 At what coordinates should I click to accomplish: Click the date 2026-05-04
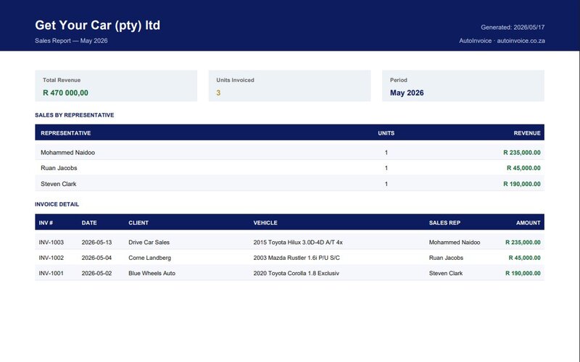[96, 258]
